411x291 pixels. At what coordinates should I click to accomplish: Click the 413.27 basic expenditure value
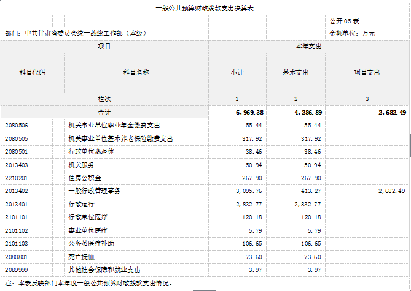[x=311, y=191]
